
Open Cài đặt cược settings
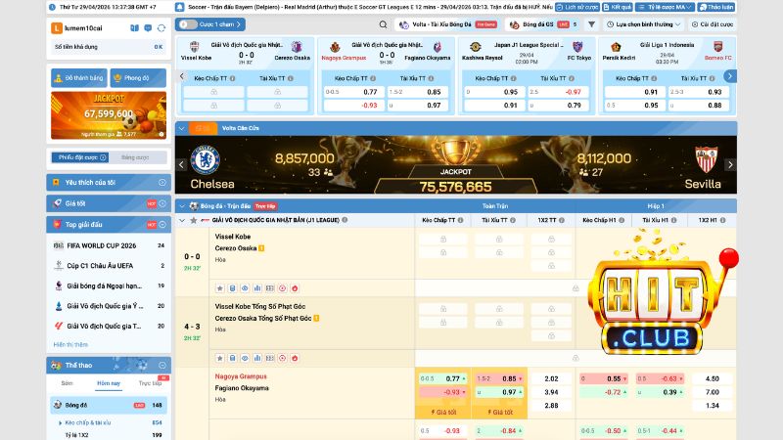click(713, 24)
